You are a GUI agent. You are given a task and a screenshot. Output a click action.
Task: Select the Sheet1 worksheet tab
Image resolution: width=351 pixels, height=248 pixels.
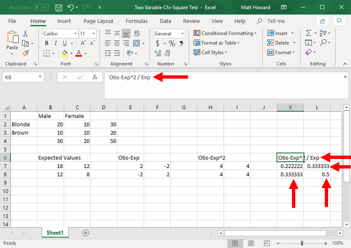(x=55, y=233)
